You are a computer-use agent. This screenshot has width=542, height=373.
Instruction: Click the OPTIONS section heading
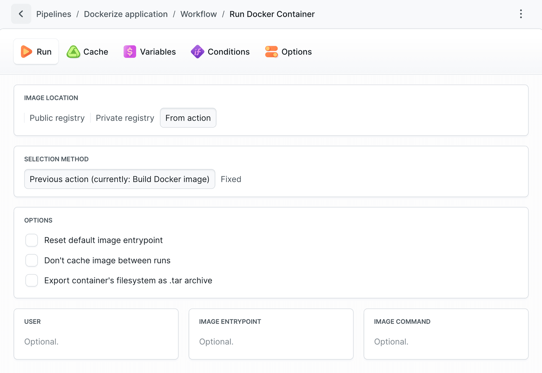[x=38, y=220]
